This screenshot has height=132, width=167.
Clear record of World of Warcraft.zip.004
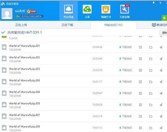tap(161, 93)
